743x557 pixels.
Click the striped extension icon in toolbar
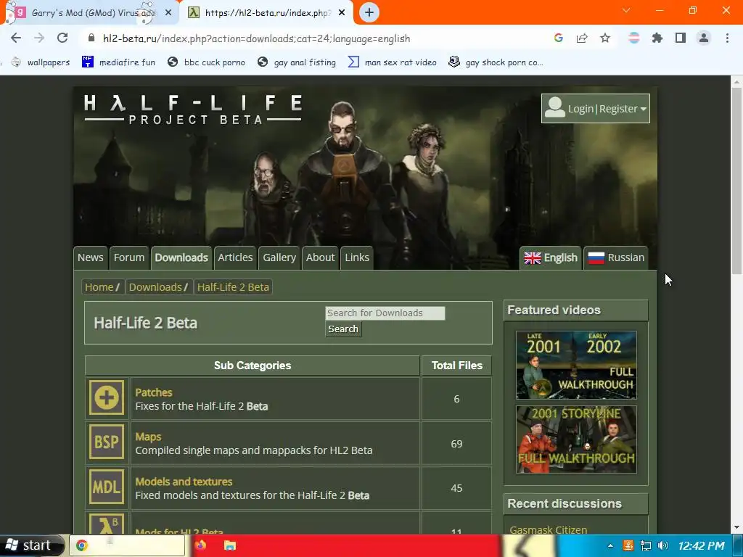click(x=634, y=38)
